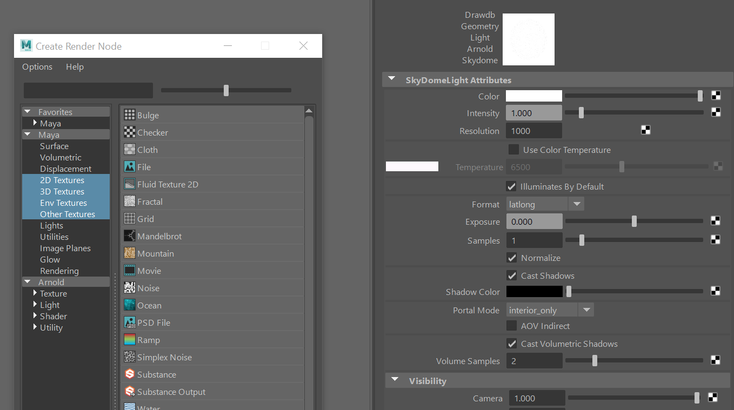Toggle the Cast Shadows checkbox
Image resolution: width=734 pixels, height=410 pixels.
[512, 275]
